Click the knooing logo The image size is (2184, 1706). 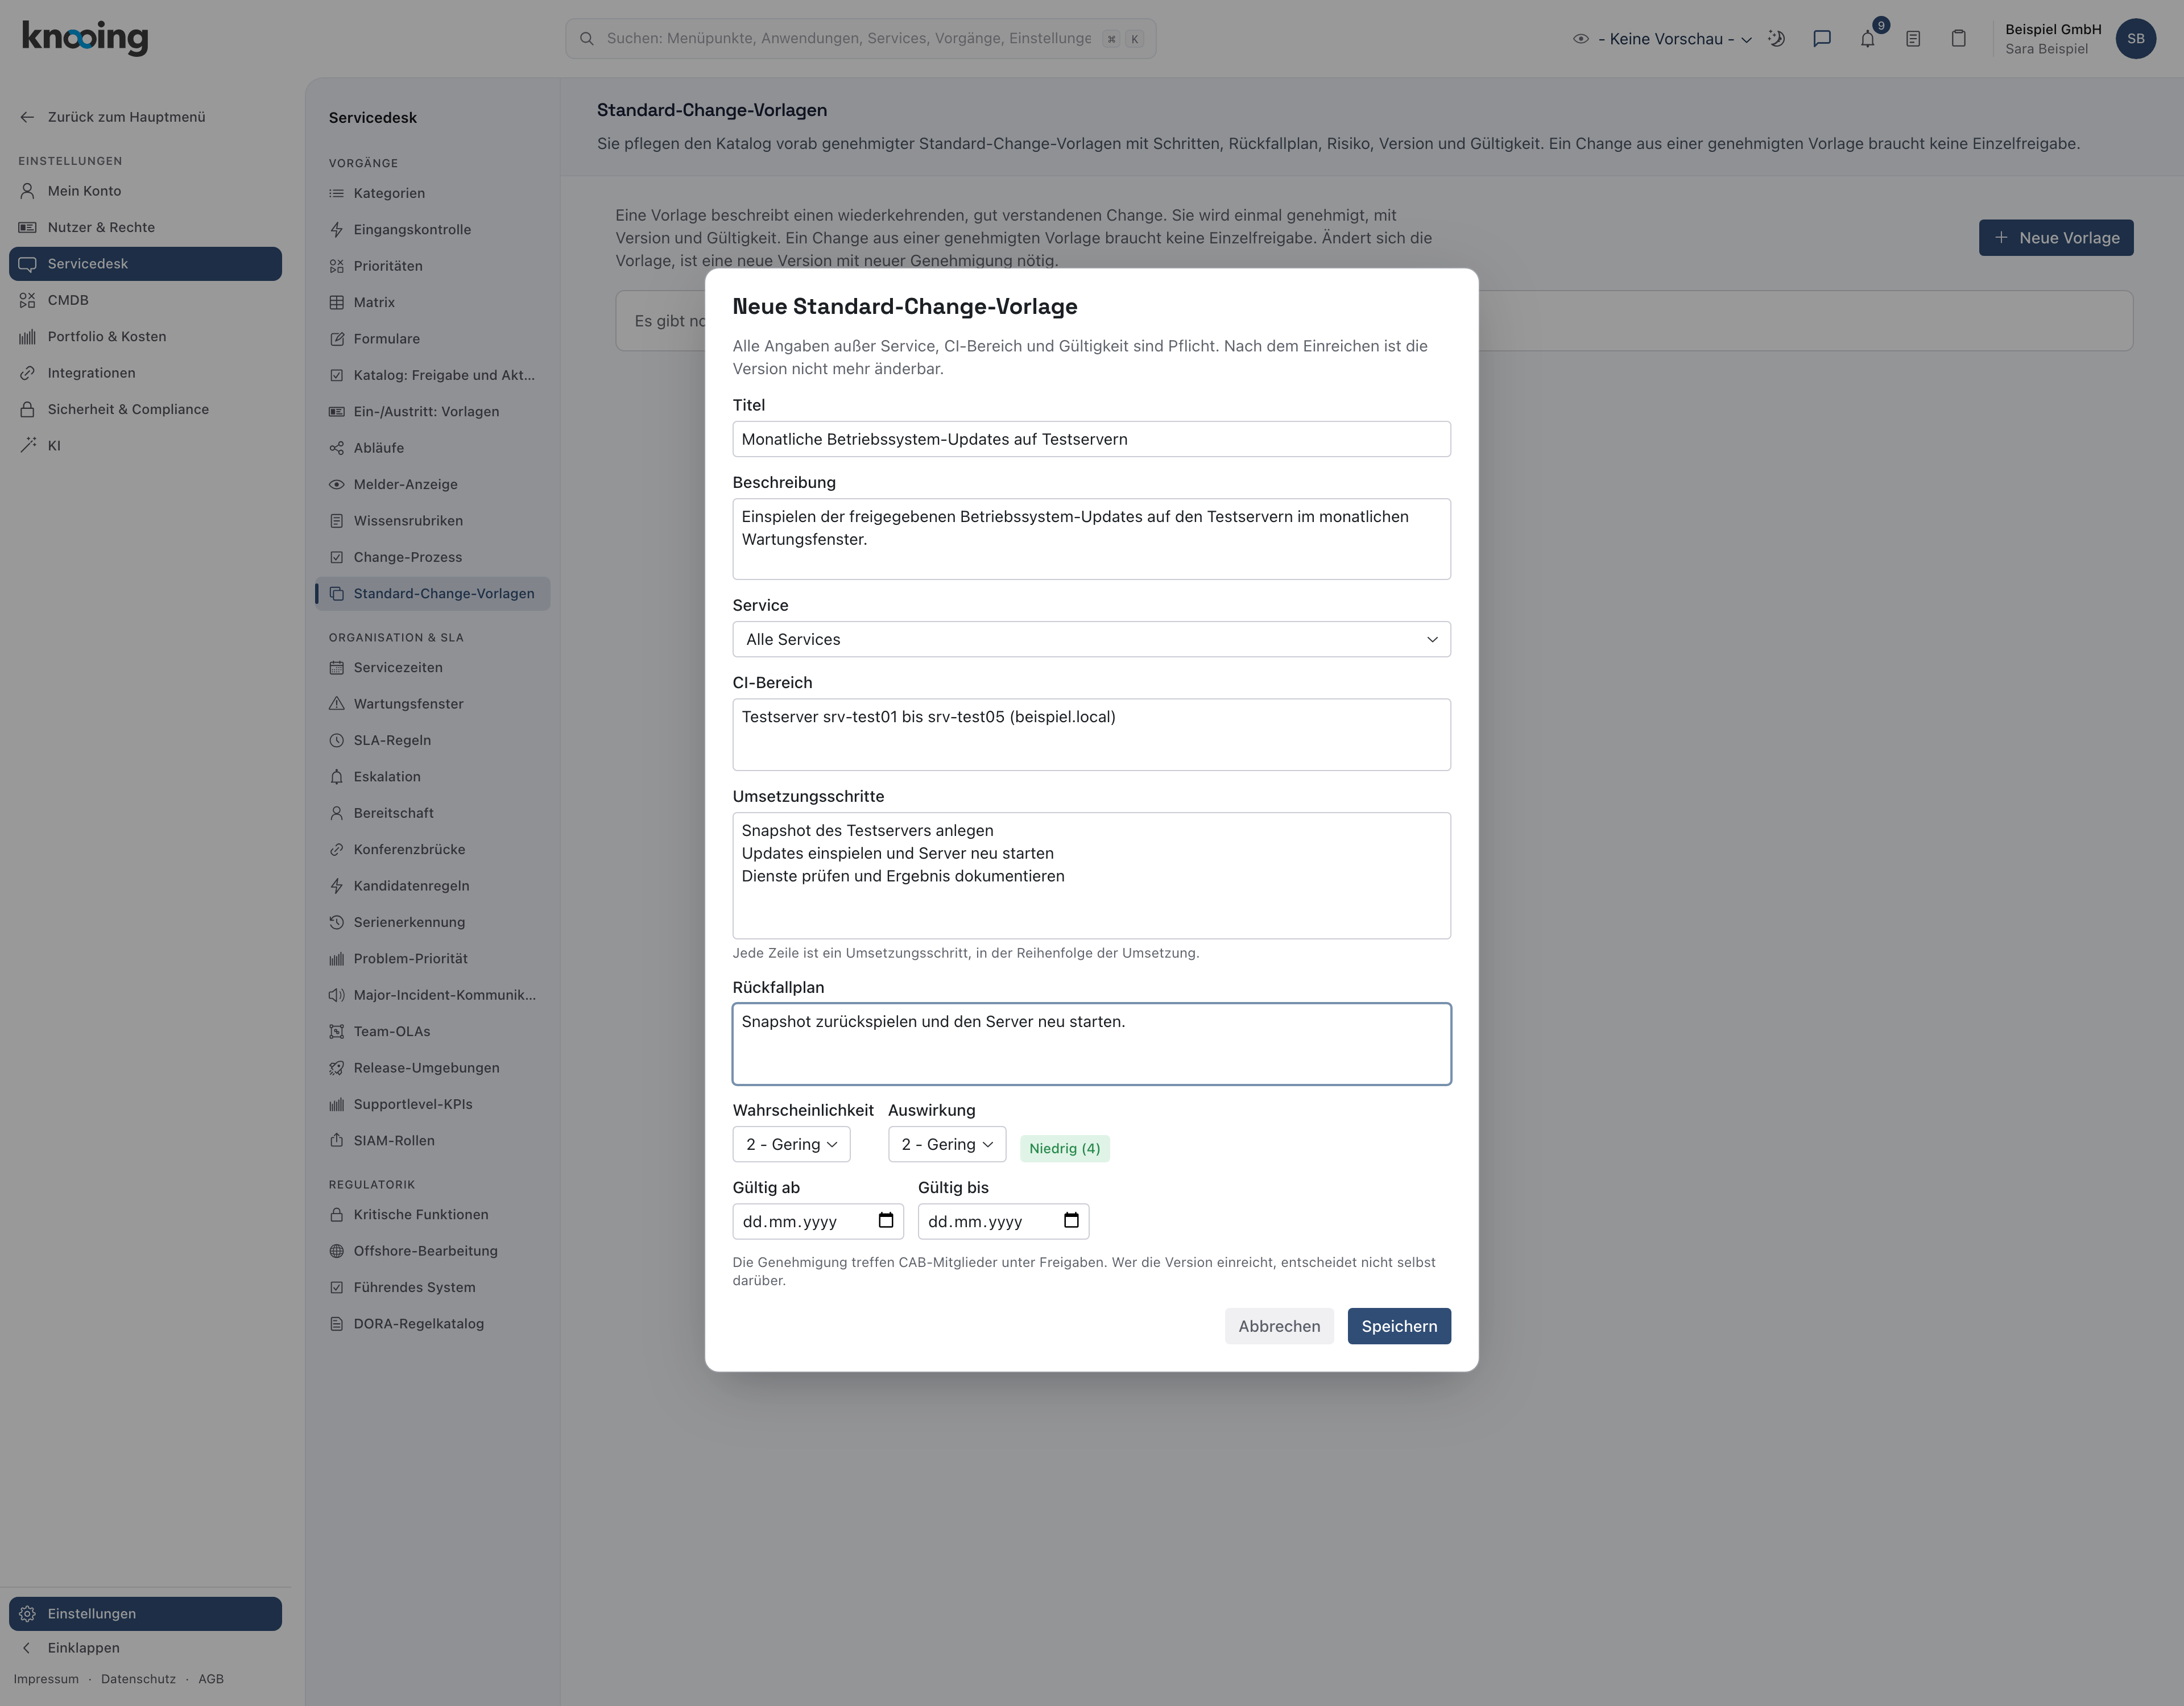85,38
